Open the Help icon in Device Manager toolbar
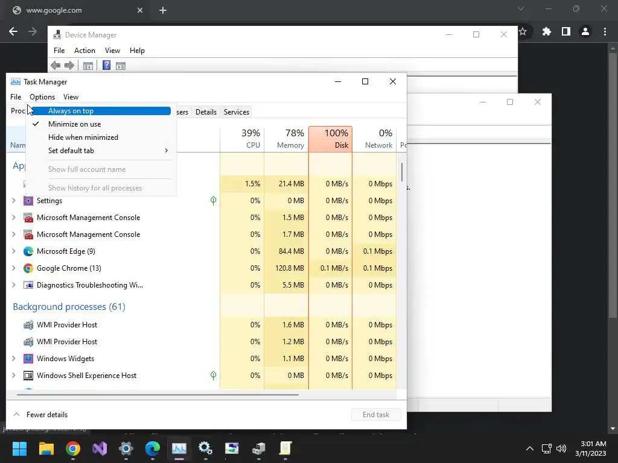The width and height of the screenshot is (618, 463). pos(106,65)
